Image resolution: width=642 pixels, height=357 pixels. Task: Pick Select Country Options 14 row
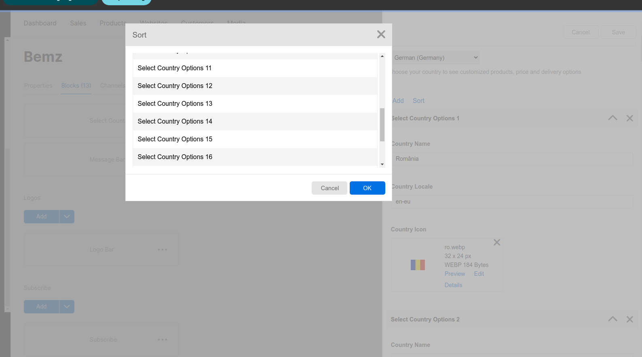tap(255, 122)
